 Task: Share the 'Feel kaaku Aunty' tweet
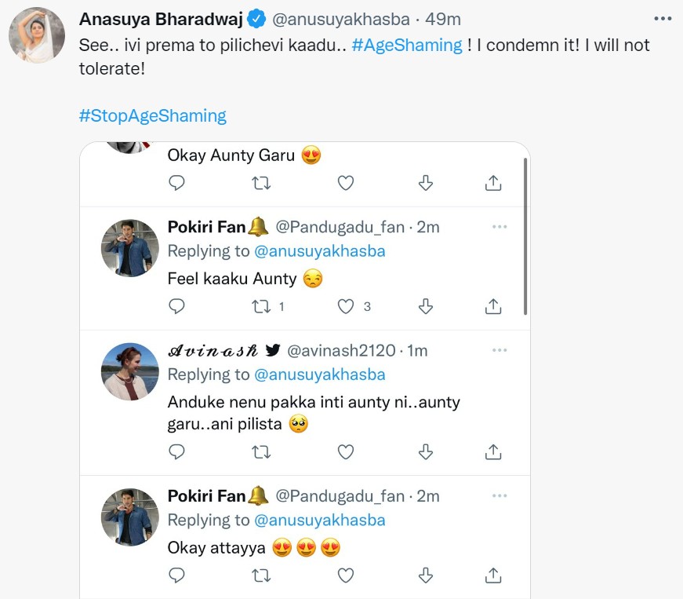[493, 306]
